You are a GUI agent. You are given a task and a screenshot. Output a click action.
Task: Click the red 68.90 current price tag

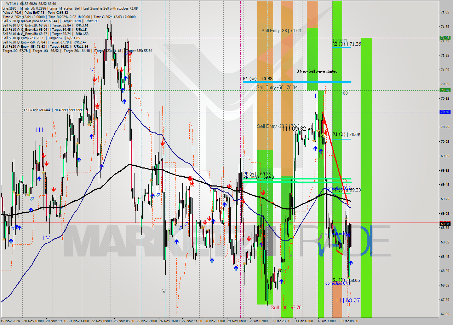click(445, 224)
